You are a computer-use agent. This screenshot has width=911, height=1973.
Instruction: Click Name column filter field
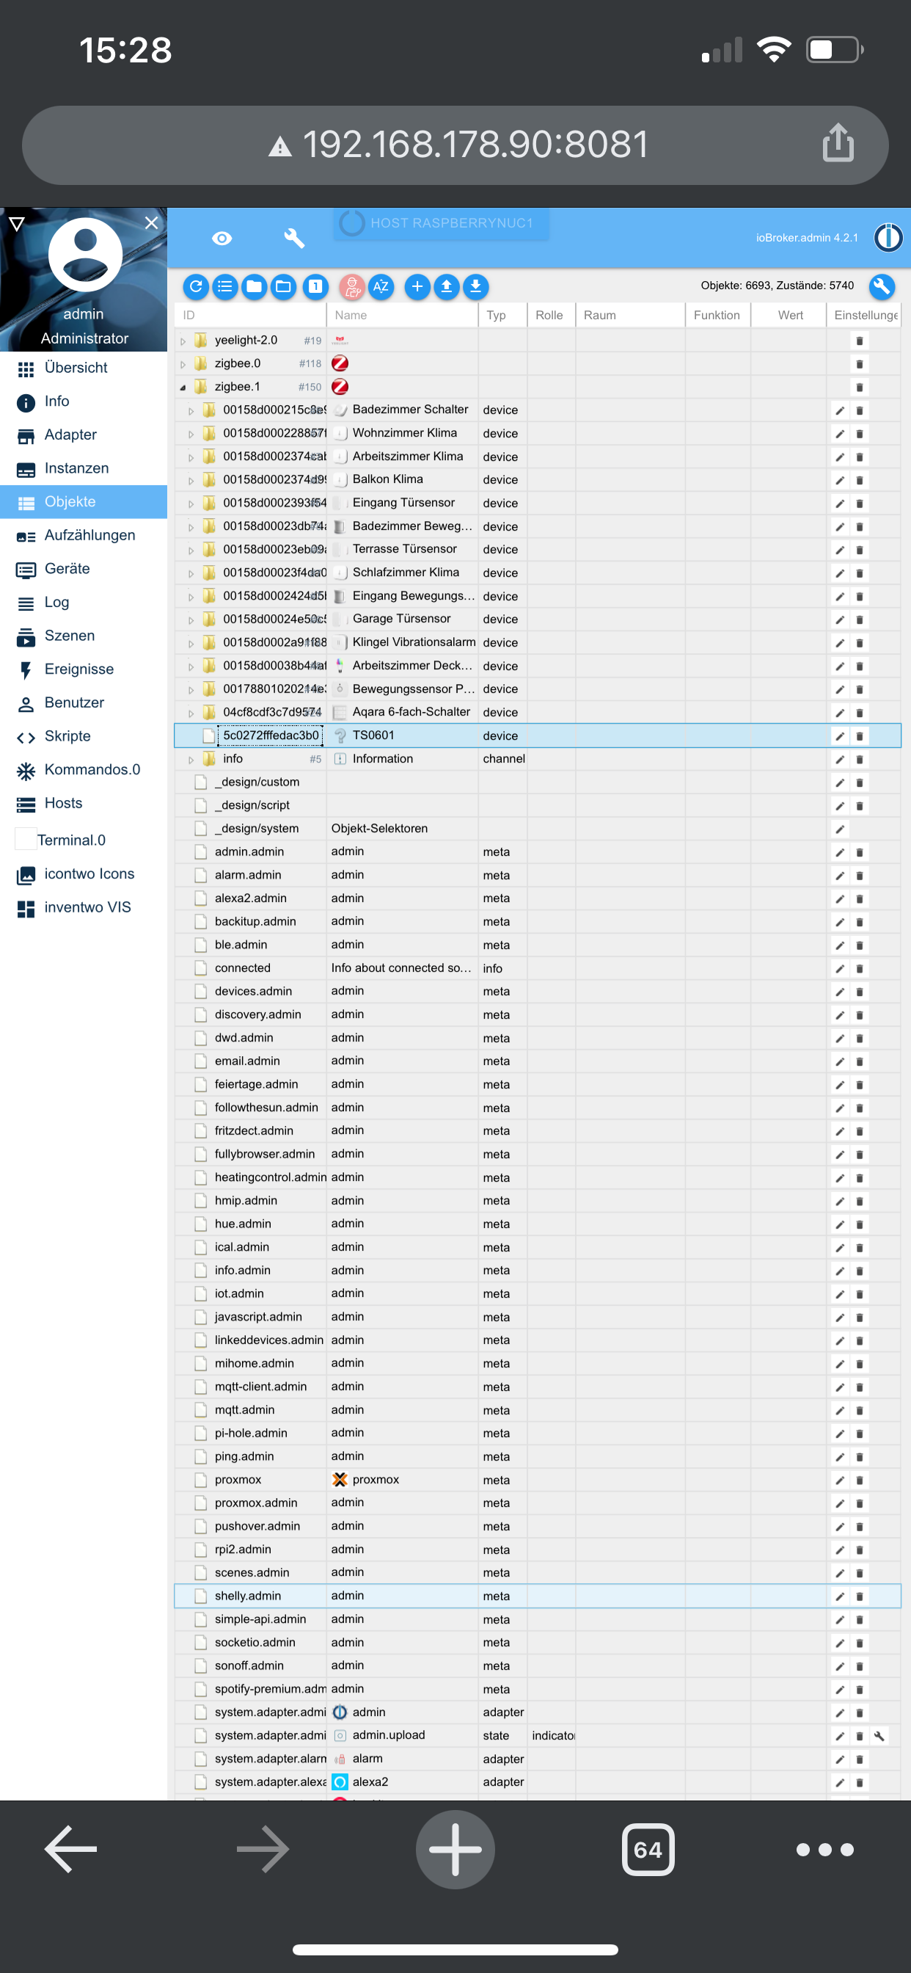click(402, 315)
